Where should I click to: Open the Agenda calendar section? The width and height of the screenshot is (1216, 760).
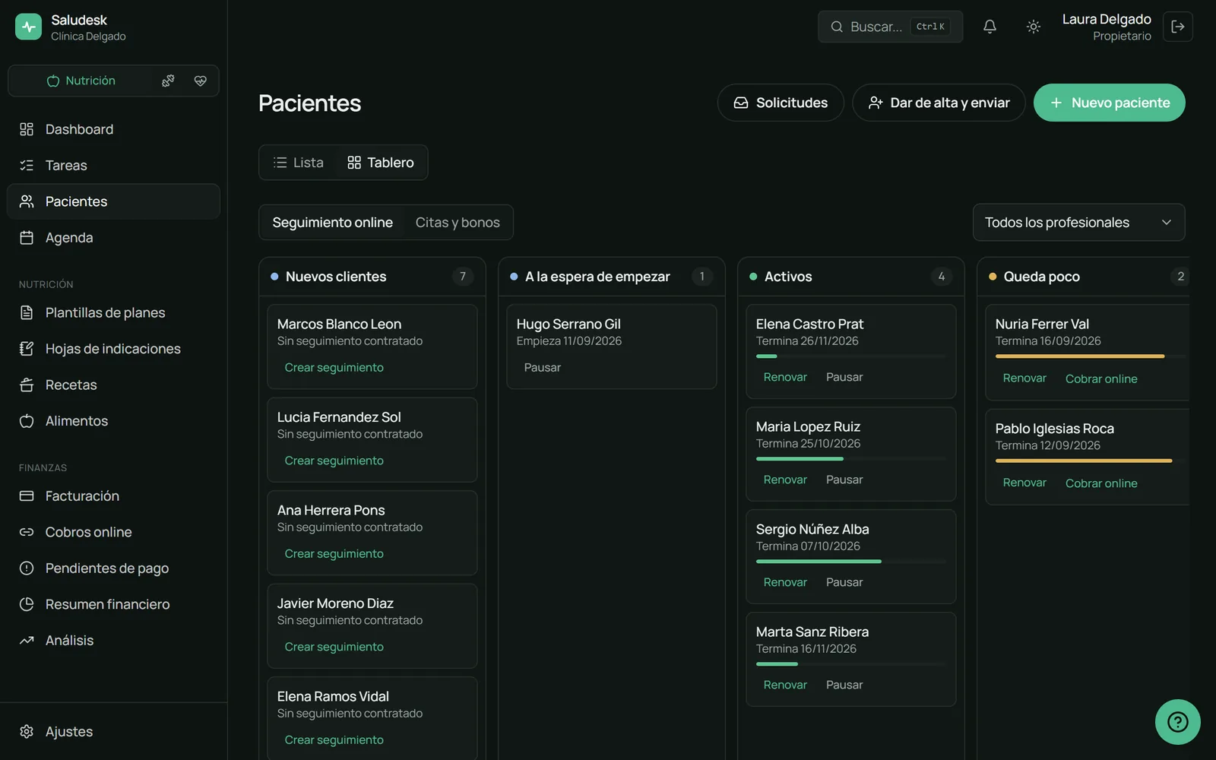[x=113, y=238]
